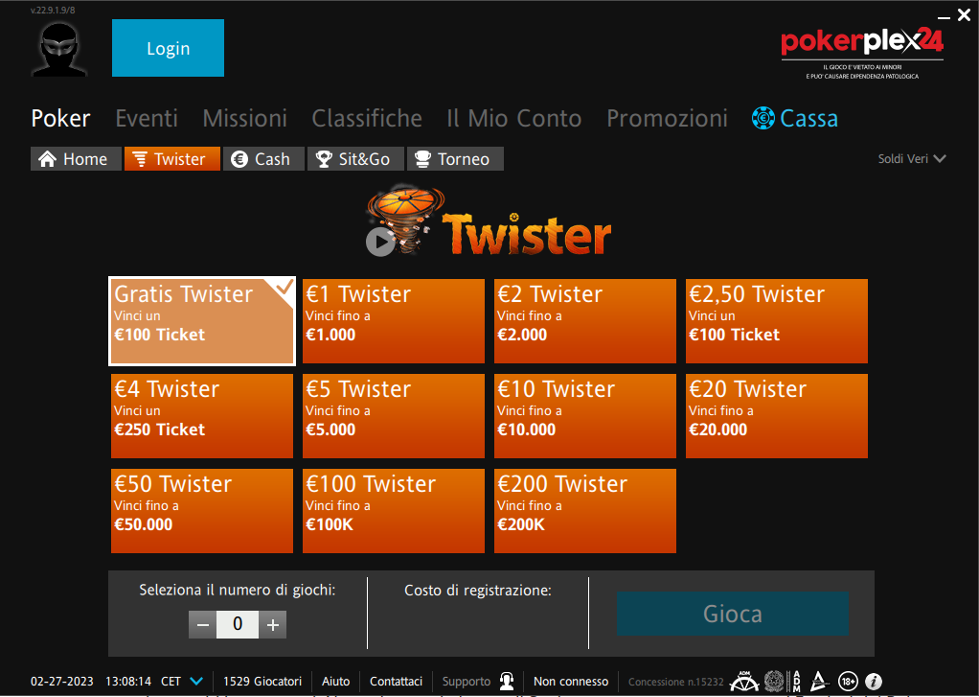This screenshot has height=697, width=979.
Task: Minimize the poker client window
Action: point(945,17)
